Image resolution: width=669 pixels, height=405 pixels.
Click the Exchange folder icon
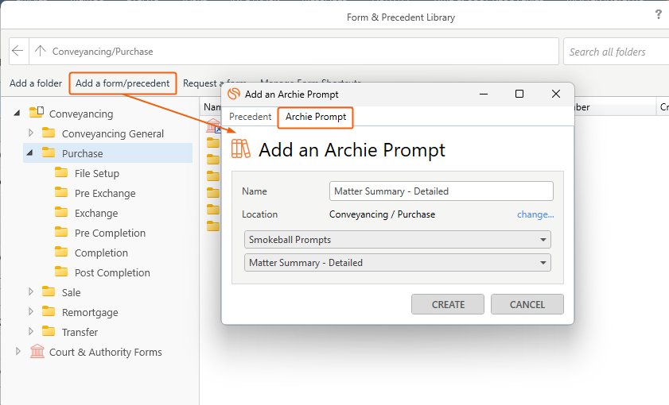61,212
